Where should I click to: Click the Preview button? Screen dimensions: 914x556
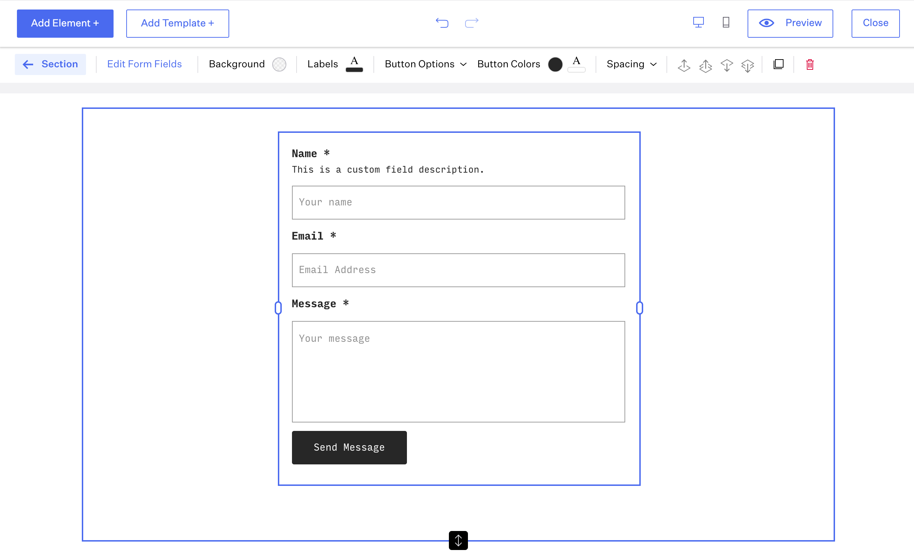click(790, 23)
